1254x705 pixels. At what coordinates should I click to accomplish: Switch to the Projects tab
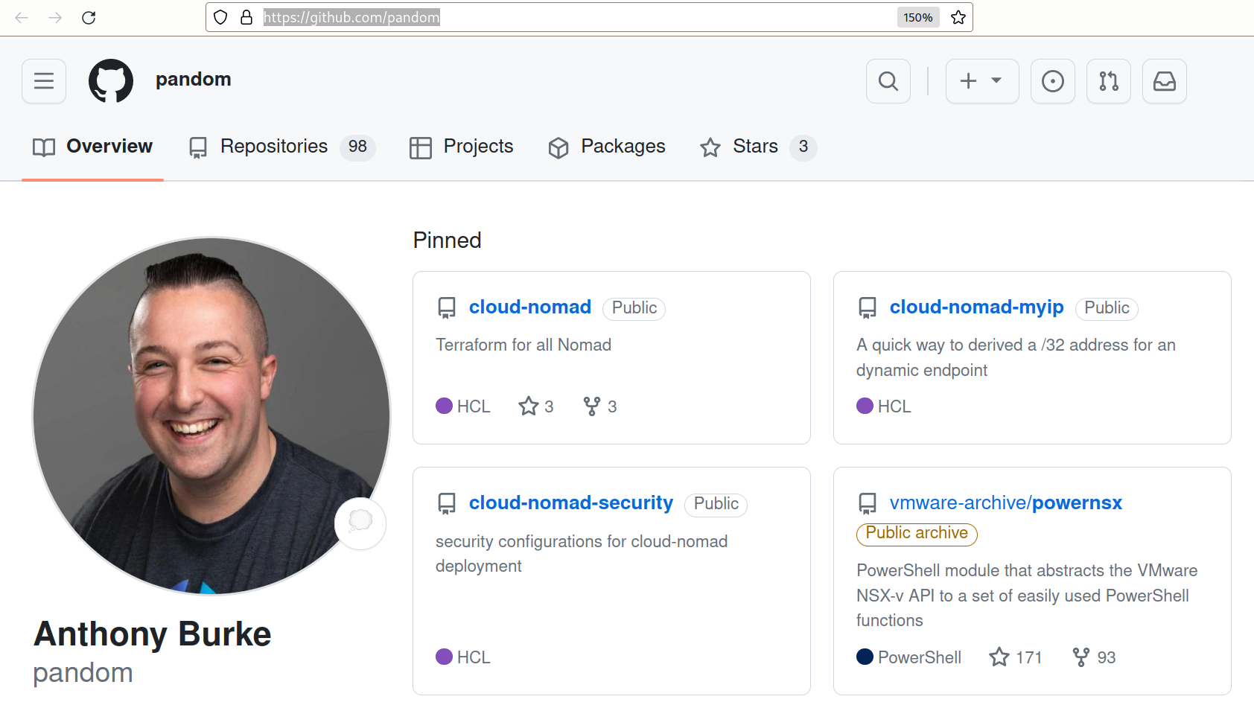[461, 147]
